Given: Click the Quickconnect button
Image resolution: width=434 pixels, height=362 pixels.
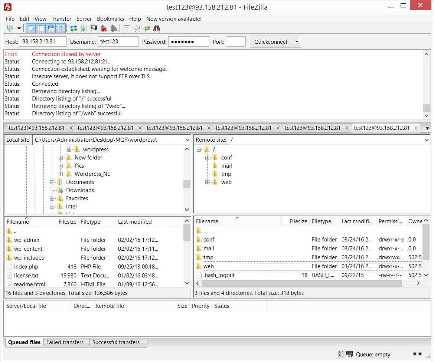Looking at the screenshot, I should 271,42.
